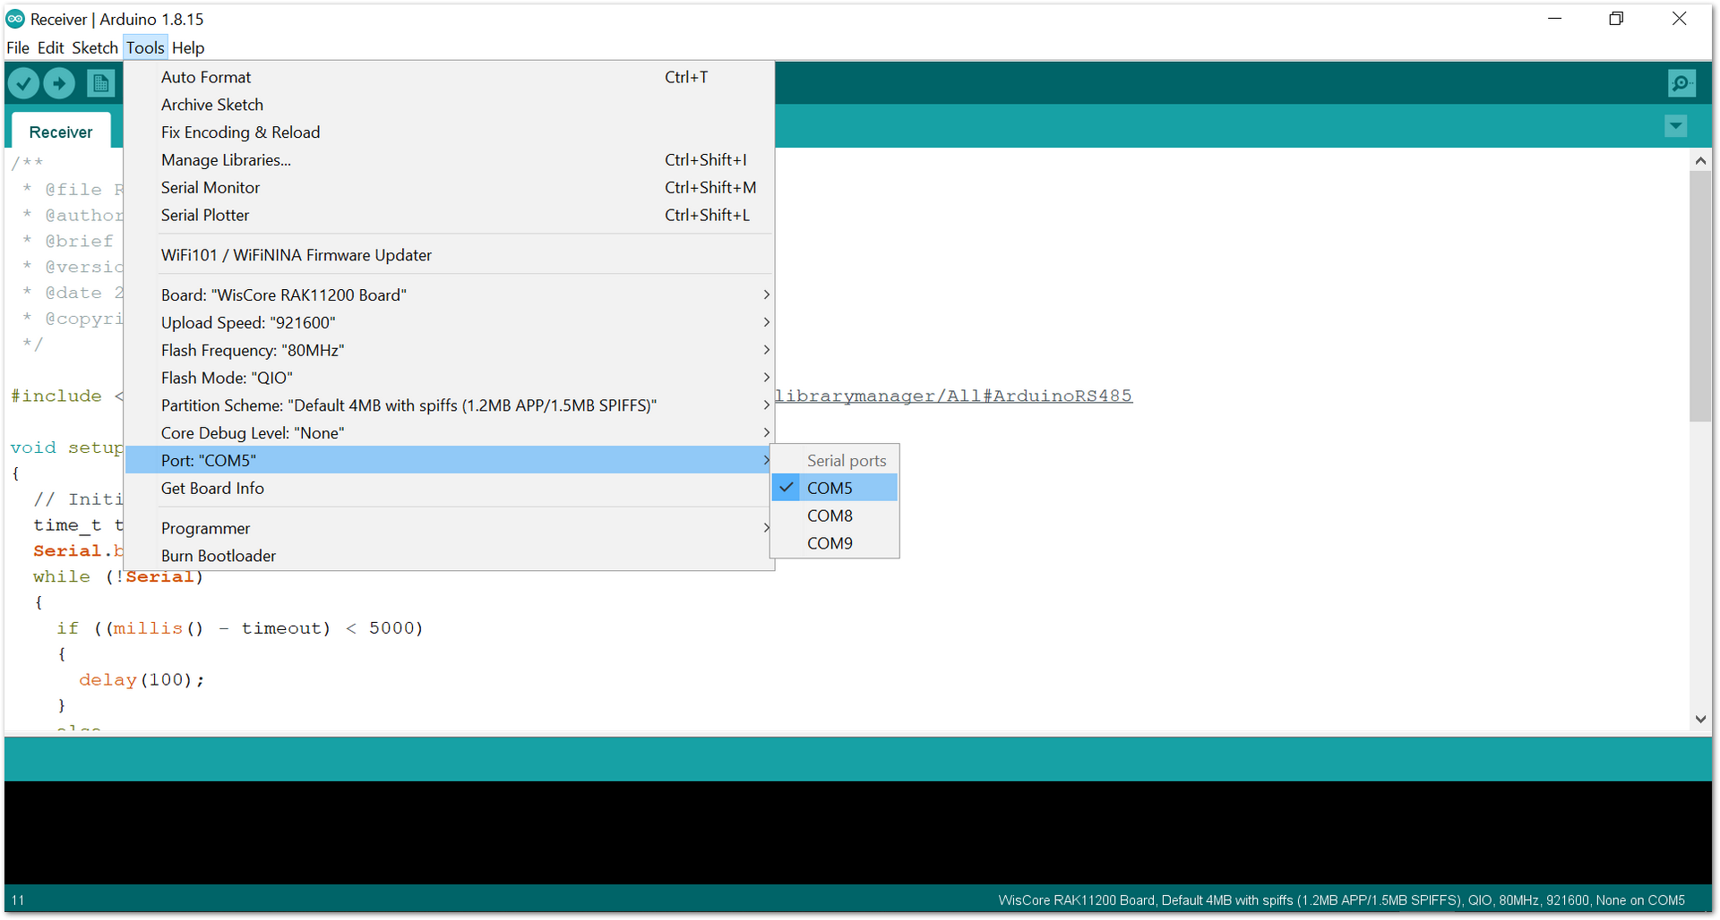Expand the Flash Mode QIO submenu
The image size is (1720, 920).
(449, 378)
